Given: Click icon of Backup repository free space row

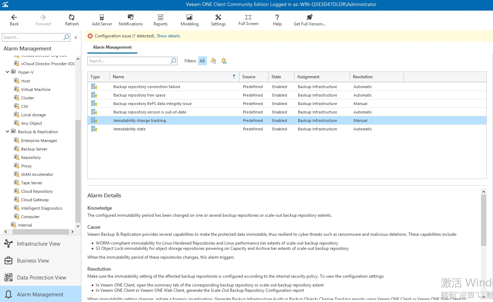Looking at the screenshot, I should coord(94,95).
